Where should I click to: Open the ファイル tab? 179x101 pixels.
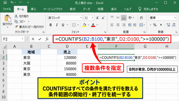pos(7,9)
